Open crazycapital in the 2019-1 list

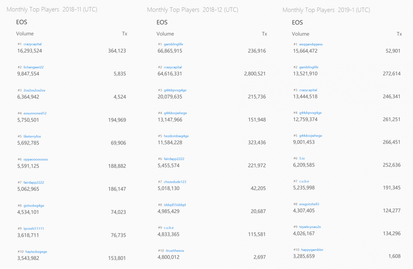(x=308, y=90)
